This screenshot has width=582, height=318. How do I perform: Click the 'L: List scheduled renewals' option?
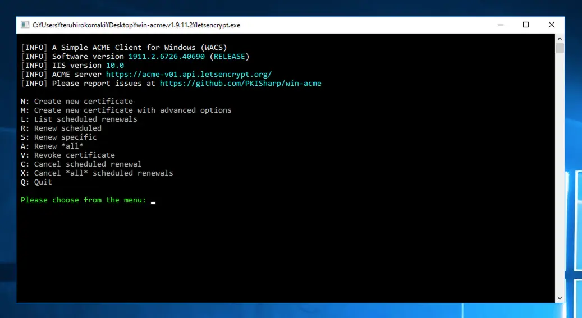(x=79, y=119)
